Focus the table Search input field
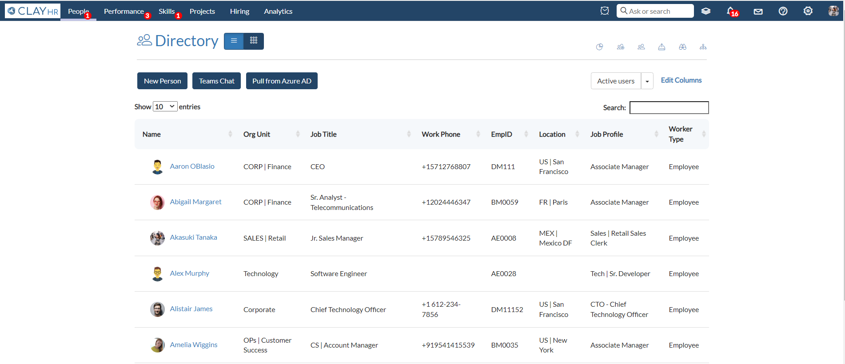 click(x=669, y=107)
